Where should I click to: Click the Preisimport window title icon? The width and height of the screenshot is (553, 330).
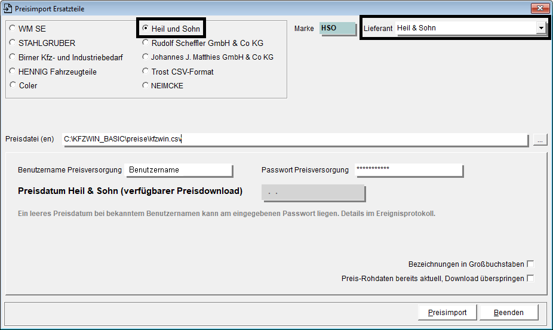click(x=7, y=8)
